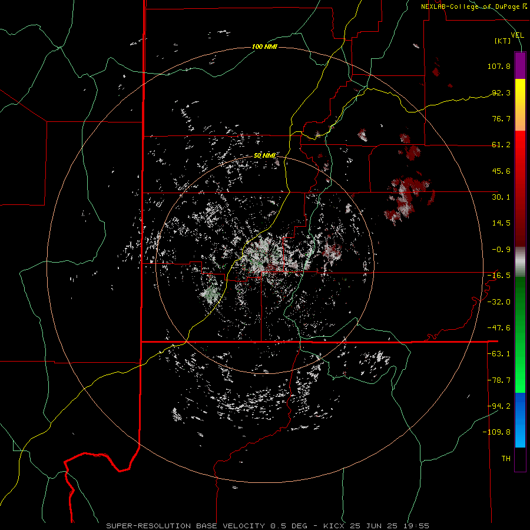Click the [KT] units label

[x=503, y=41]
